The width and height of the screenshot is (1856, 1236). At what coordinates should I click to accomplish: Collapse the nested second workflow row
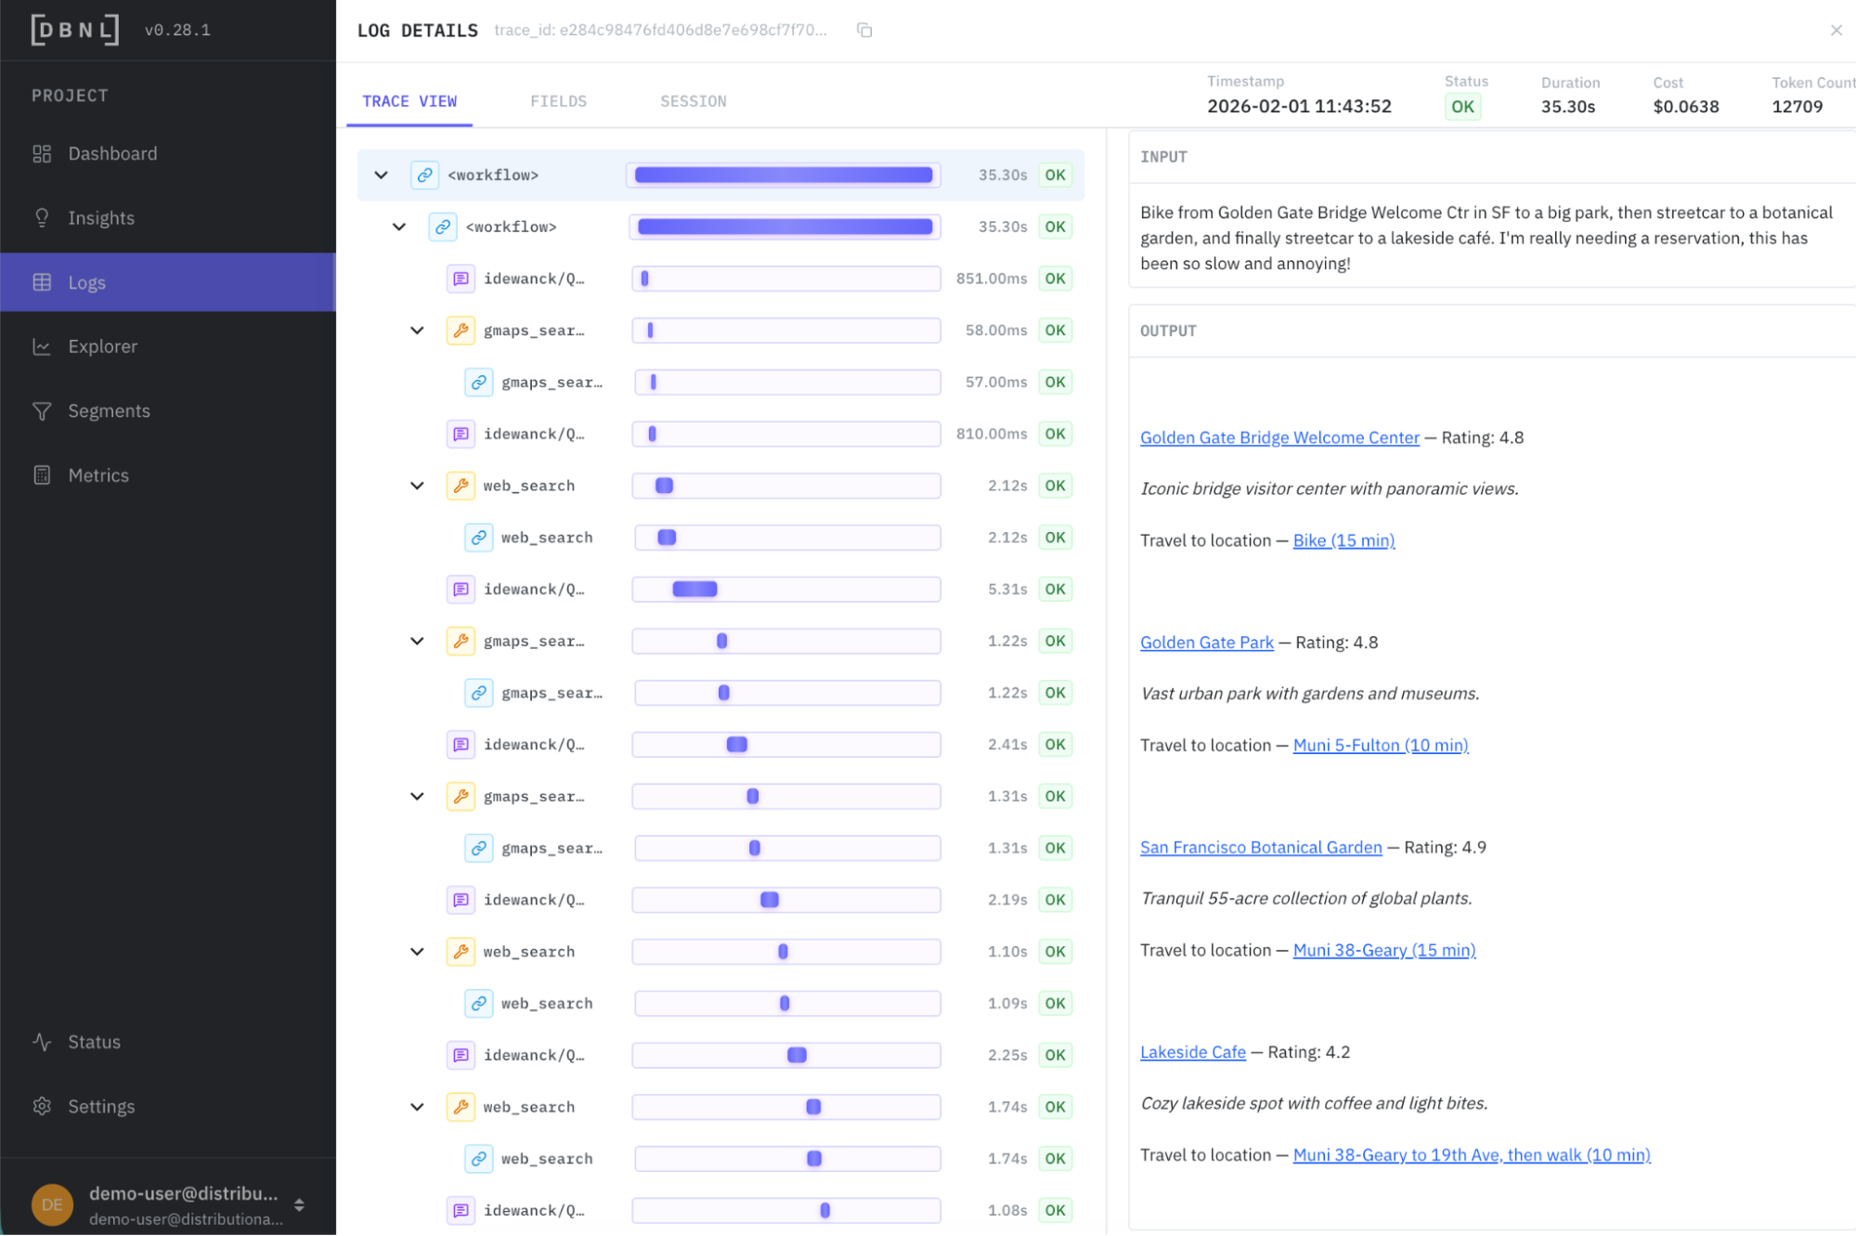(x=399, y=227)
